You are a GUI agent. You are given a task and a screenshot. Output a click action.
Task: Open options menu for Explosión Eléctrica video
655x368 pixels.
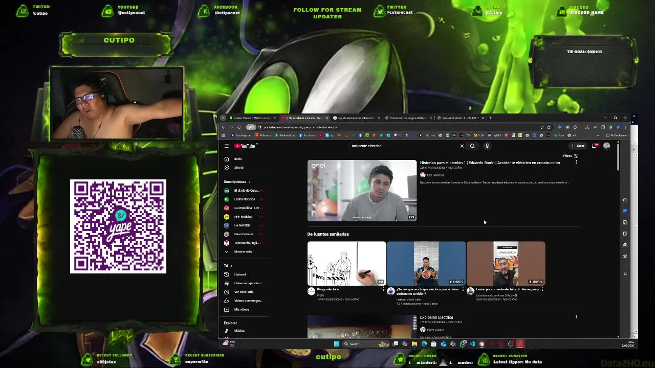(576, 317)
